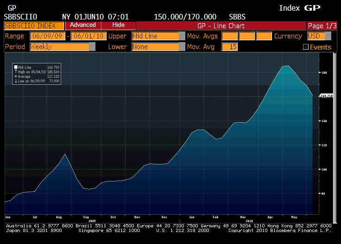Image resolution: width=341 pixels, height=244 pixels.
Task: Click the Mid Line legend color swatch
Action: pyautogui.click(x=16, y=68)
